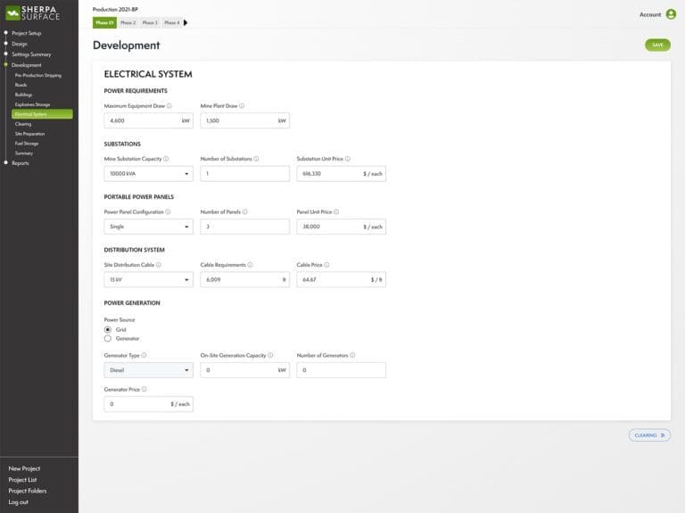Screen dimensions: 685x513
Task: Open Explosives Storage in the sidebar
Action: point(32,104)
